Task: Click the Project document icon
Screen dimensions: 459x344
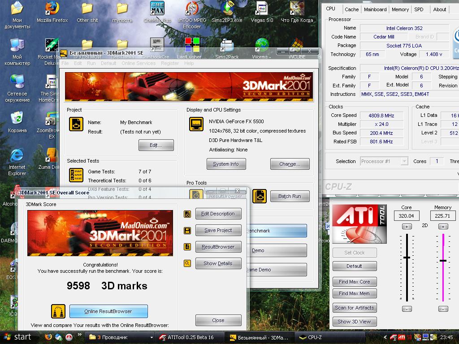Action: point(76,124)
